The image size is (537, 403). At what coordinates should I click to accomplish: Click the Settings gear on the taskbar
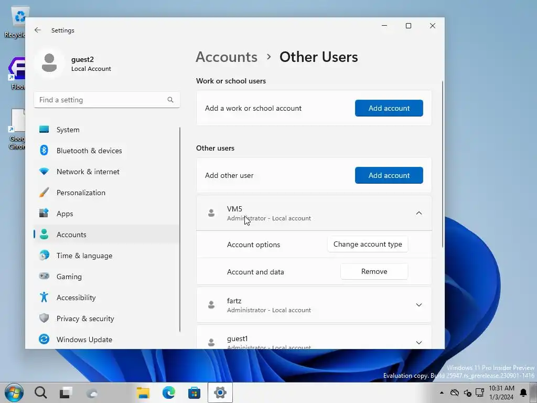220,393
